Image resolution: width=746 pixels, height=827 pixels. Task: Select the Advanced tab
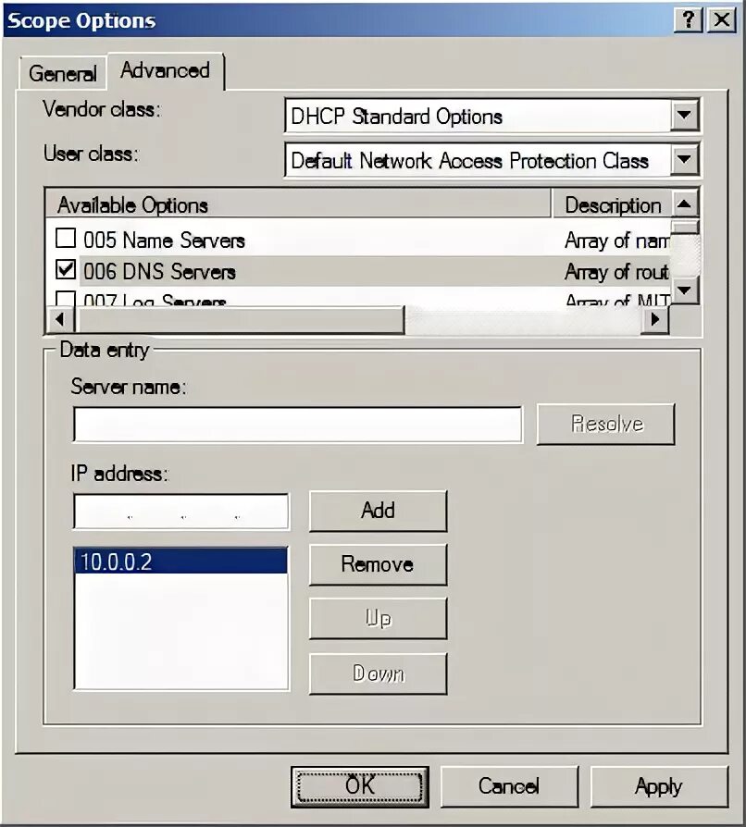point(165,69)
